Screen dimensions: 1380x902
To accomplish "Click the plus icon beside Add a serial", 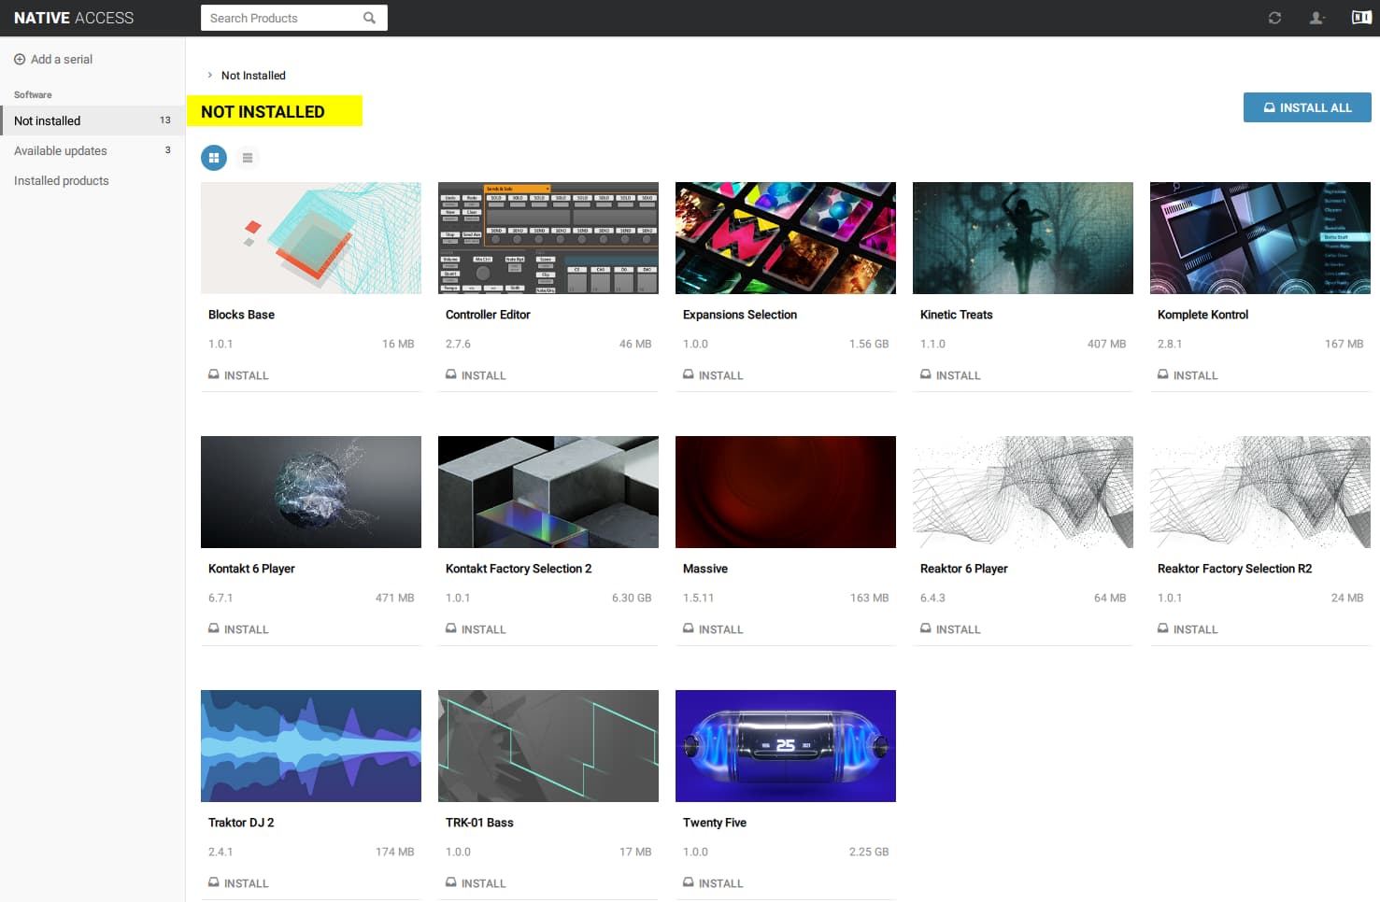I will 20,60.
